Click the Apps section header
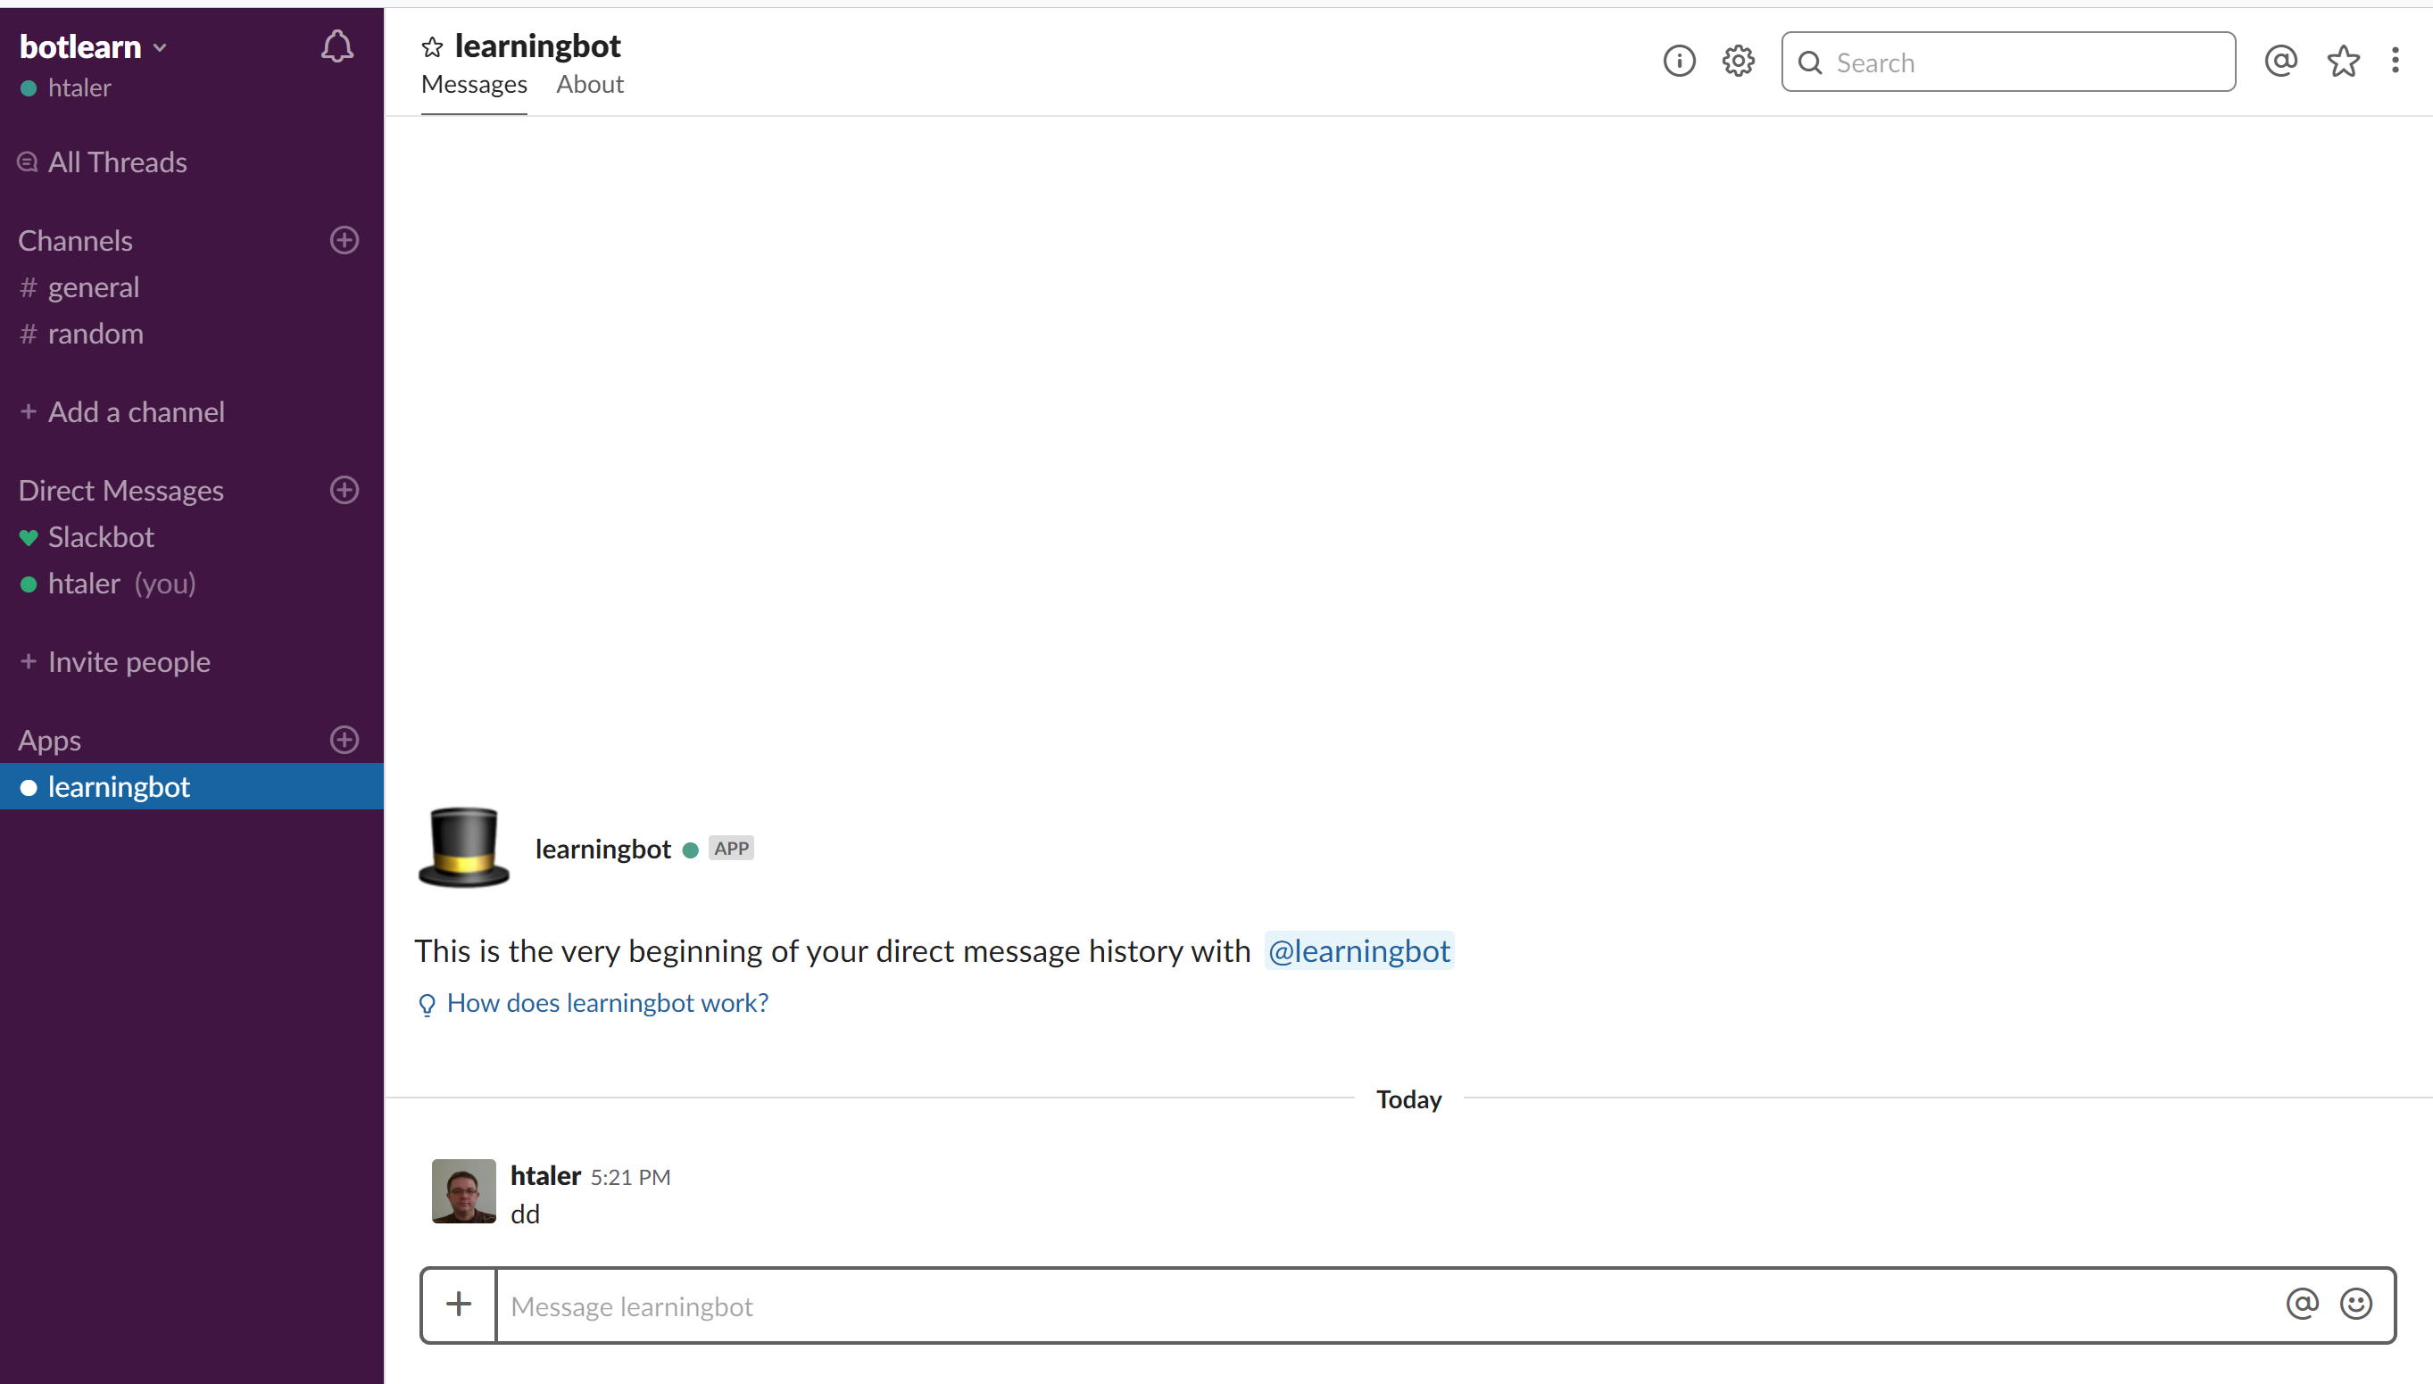2433x1384 pixels. 49,741
